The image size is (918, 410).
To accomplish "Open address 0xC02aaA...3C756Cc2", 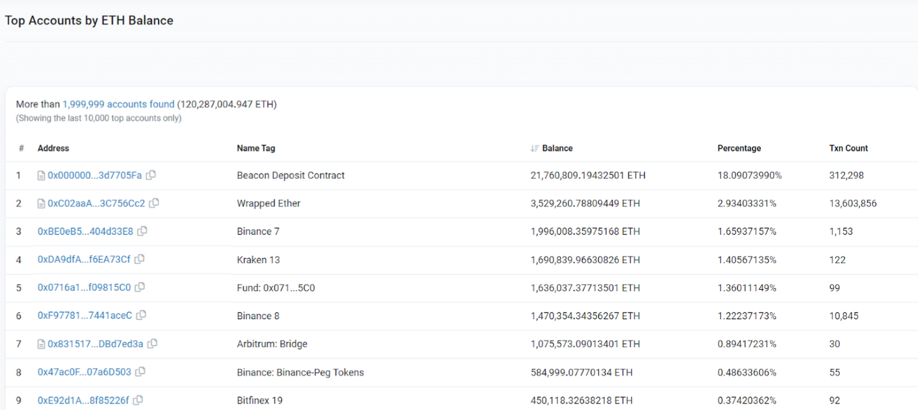I will [96, 204].
